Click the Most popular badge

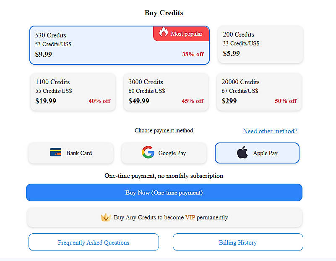[x=181, y=34]
